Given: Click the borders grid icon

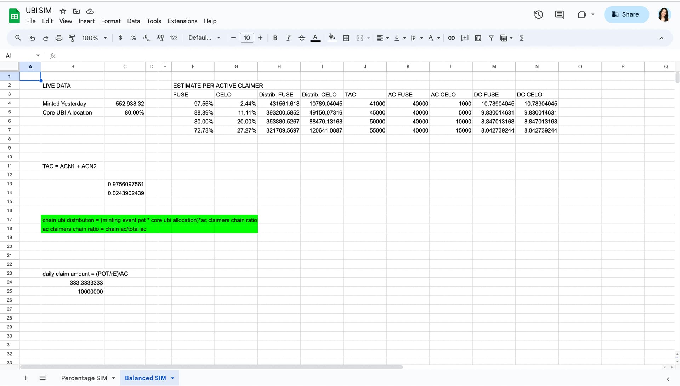Looking at the screenshot, I should [346, 38].
